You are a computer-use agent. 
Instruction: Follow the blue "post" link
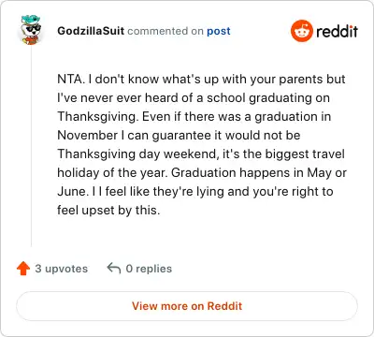219,31
